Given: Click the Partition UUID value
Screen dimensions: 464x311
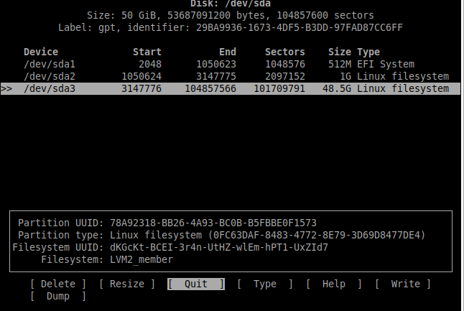Looking at the screenshot, I should click(213, 223).
